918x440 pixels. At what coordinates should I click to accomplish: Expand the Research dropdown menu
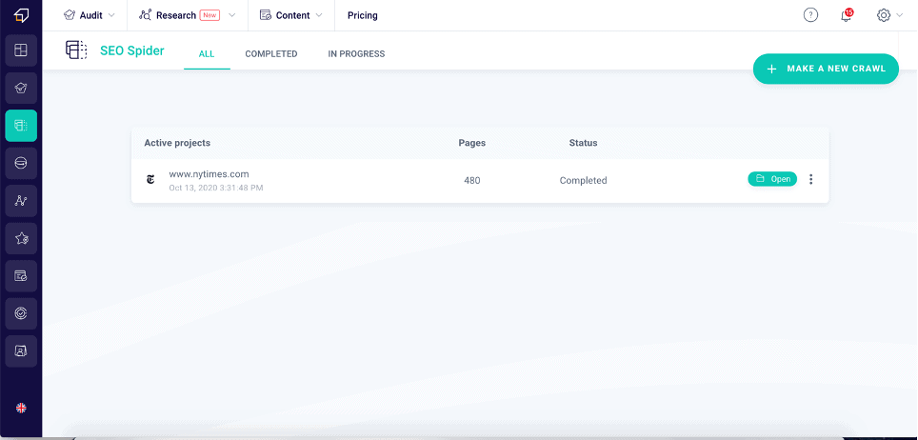[188, 15]
